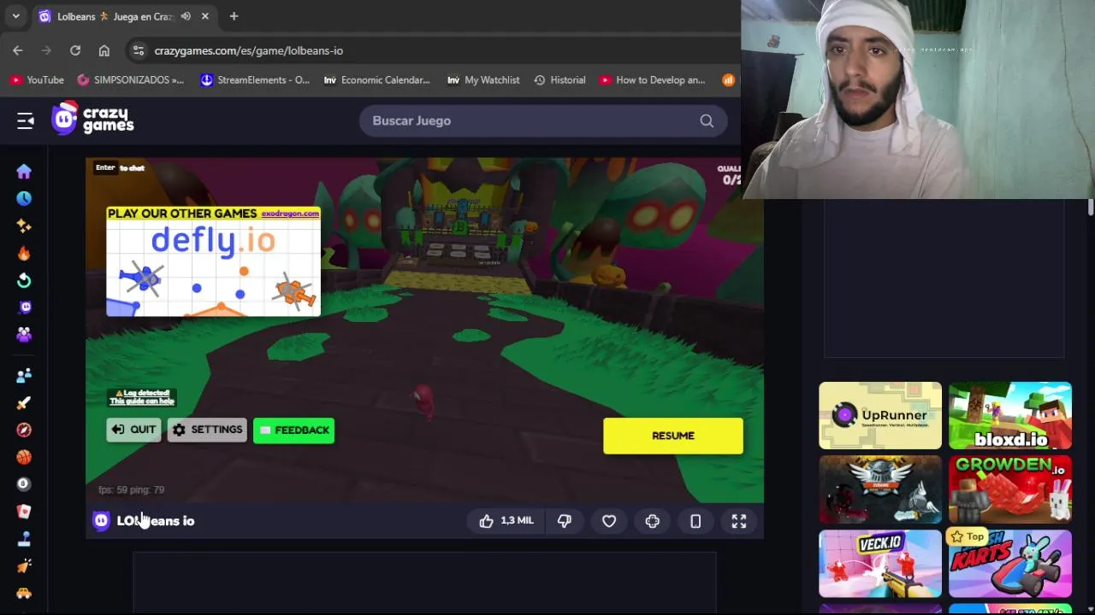1095x615 pixels.
Task: Open the bloxd.io game thumbnail
Action: (x=1010, y=415)
